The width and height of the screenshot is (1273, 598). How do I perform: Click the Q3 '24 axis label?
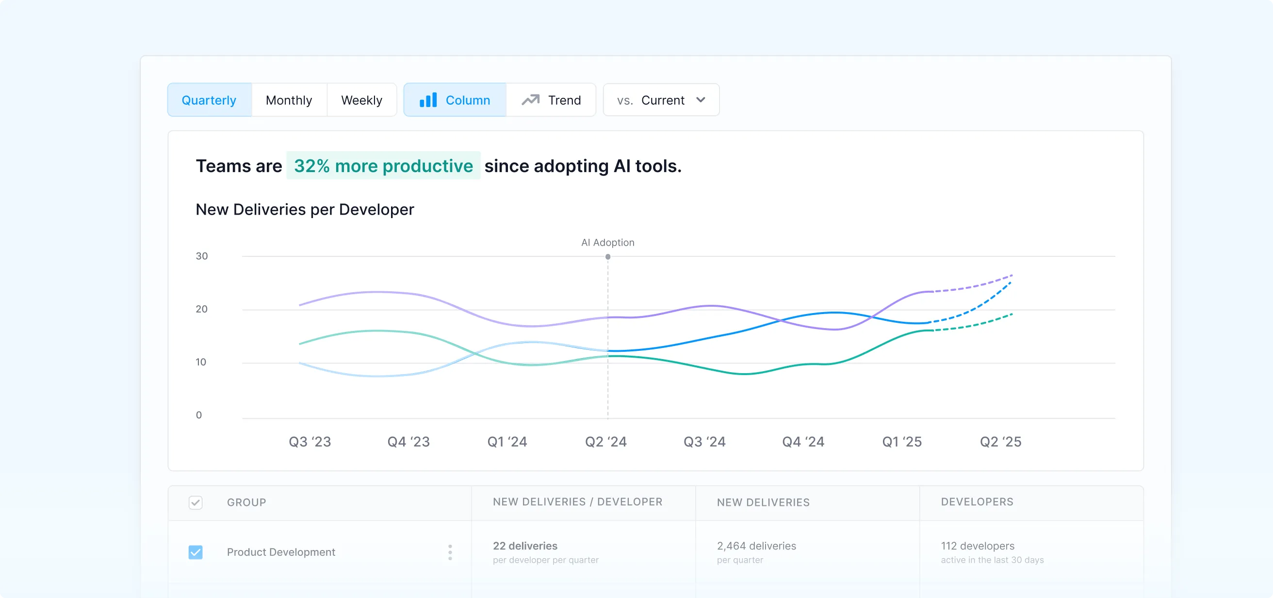tap(704, 441)
